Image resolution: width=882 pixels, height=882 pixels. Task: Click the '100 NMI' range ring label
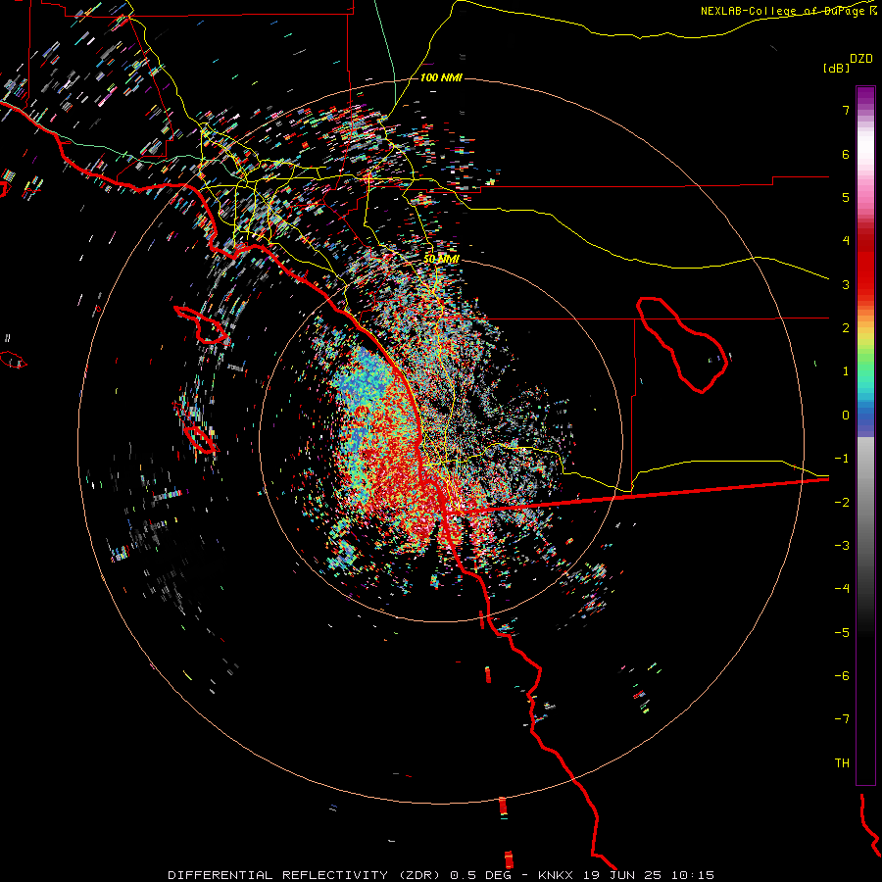click(x=441, y=77)
